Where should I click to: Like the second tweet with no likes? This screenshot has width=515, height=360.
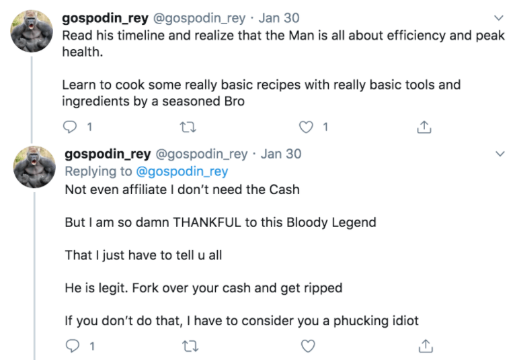pyautogui.click(x=308, y=346)
